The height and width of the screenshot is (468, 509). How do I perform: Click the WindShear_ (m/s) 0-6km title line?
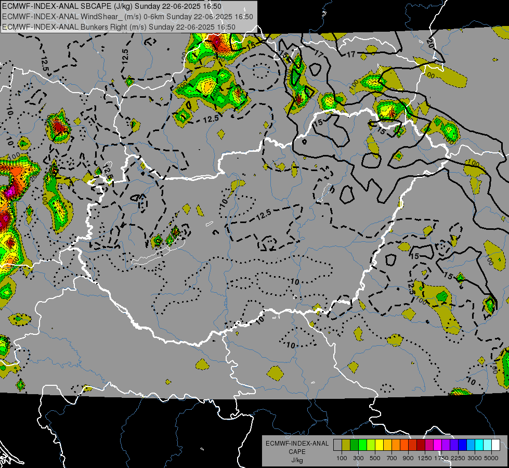[127, 17]
